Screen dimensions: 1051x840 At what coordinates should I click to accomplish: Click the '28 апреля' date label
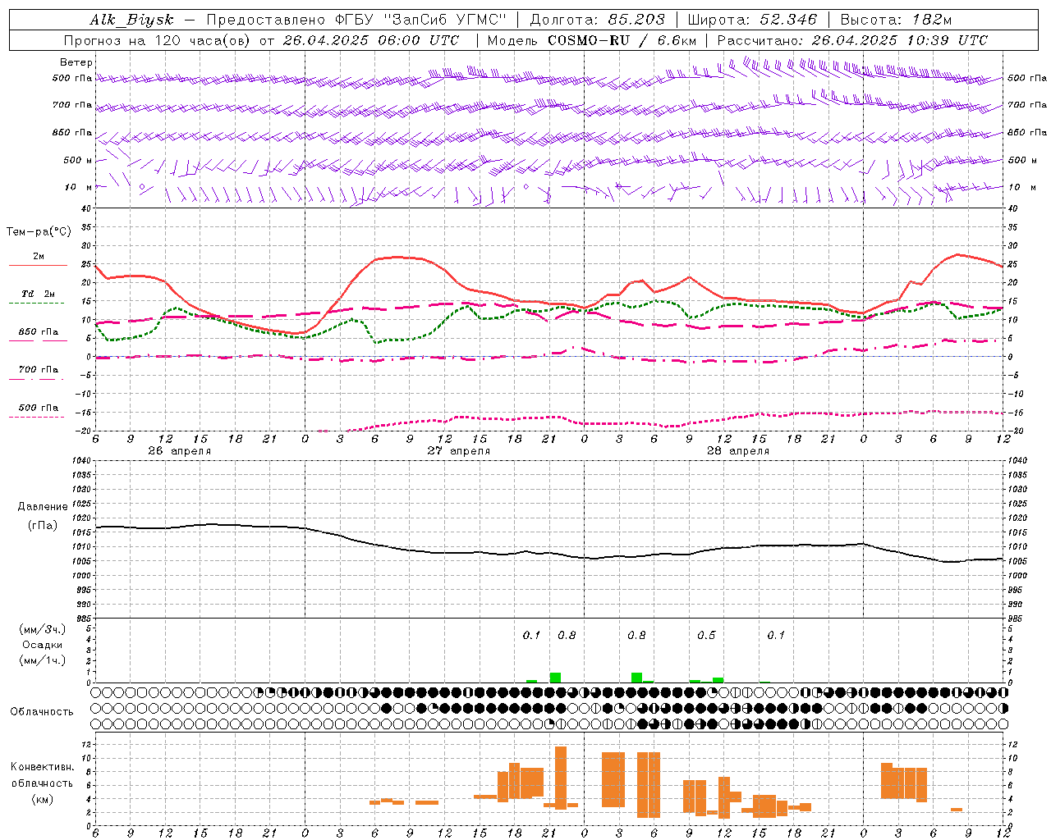[737, 451]
